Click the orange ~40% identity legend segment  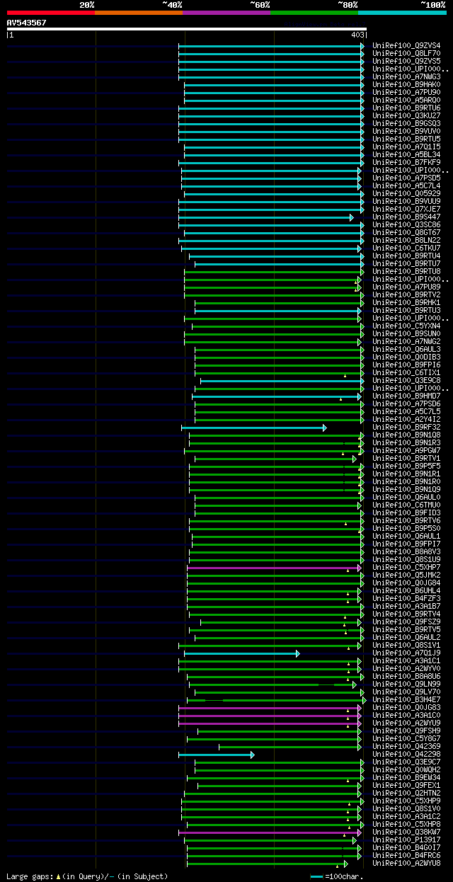139,12
